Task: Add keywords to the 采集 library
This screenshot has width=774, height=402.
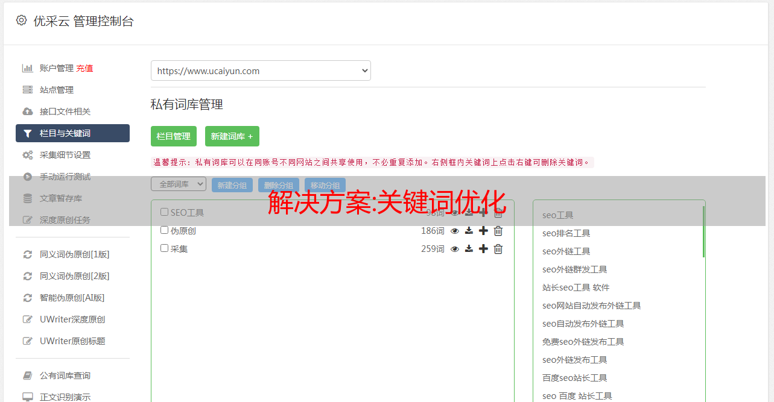Action: click(483, 249)
